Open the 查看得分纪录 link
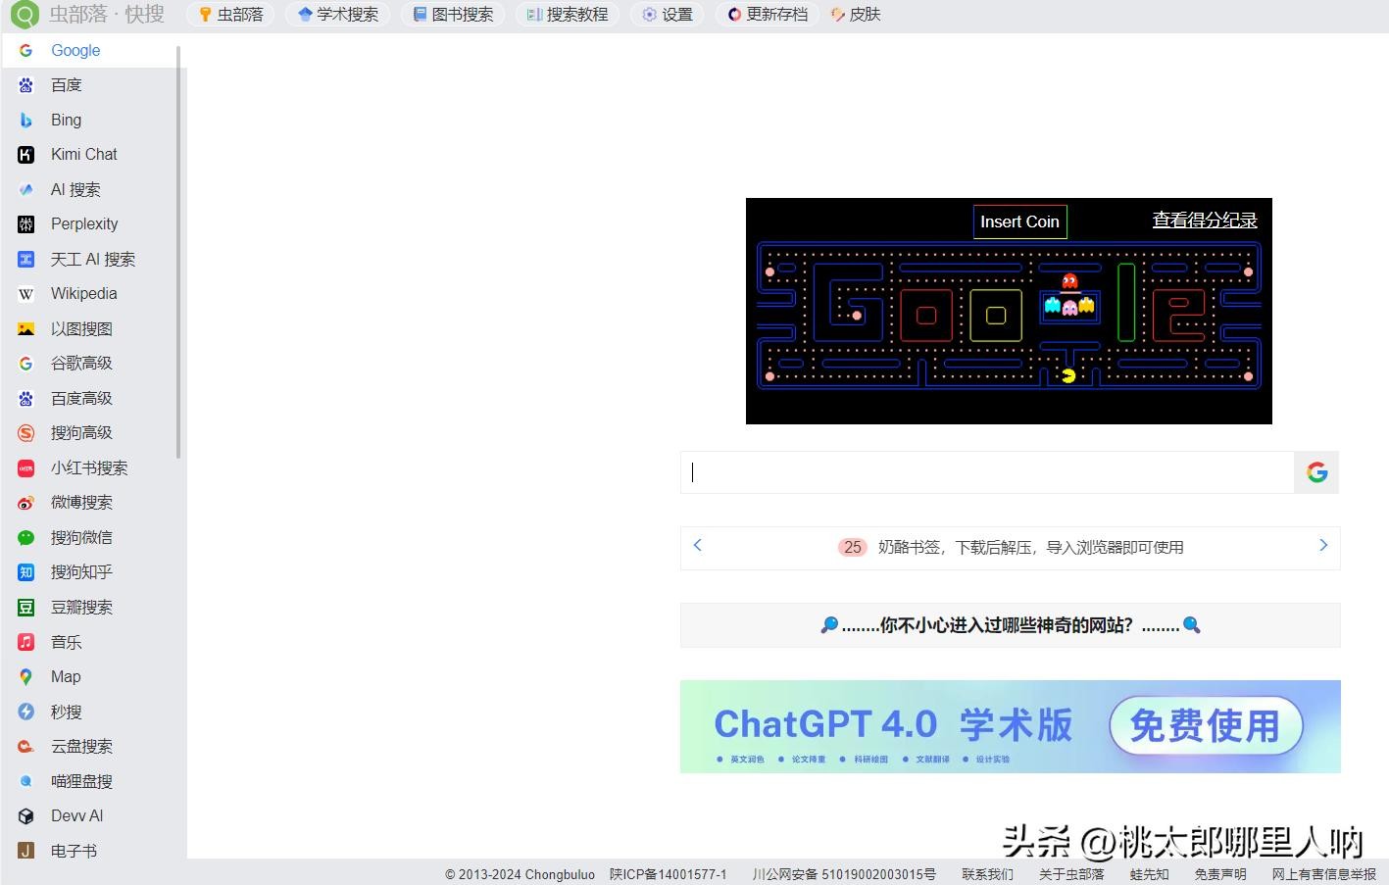Image resolution: width=1389 pixels, height=885 pixels. [x=1204, y=221]
